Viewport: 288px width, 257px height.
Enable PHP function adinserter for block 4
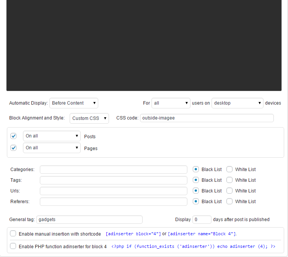click(13, 246)
